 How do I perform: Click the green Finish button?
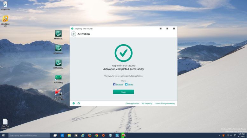click(123, 92)
